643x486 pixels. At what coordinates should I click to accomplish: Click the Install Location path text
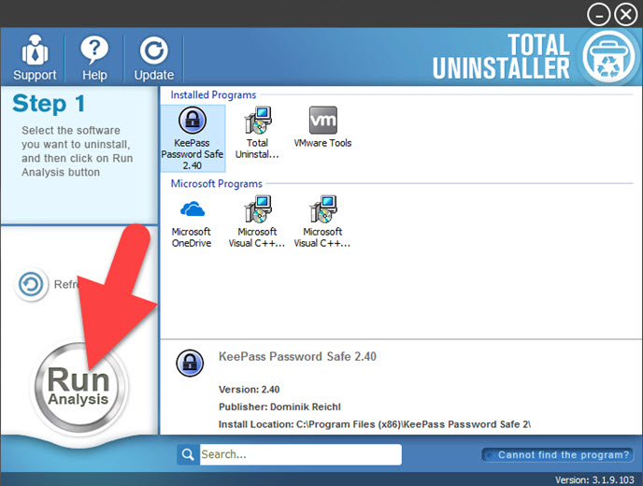(x=375, y=424)
